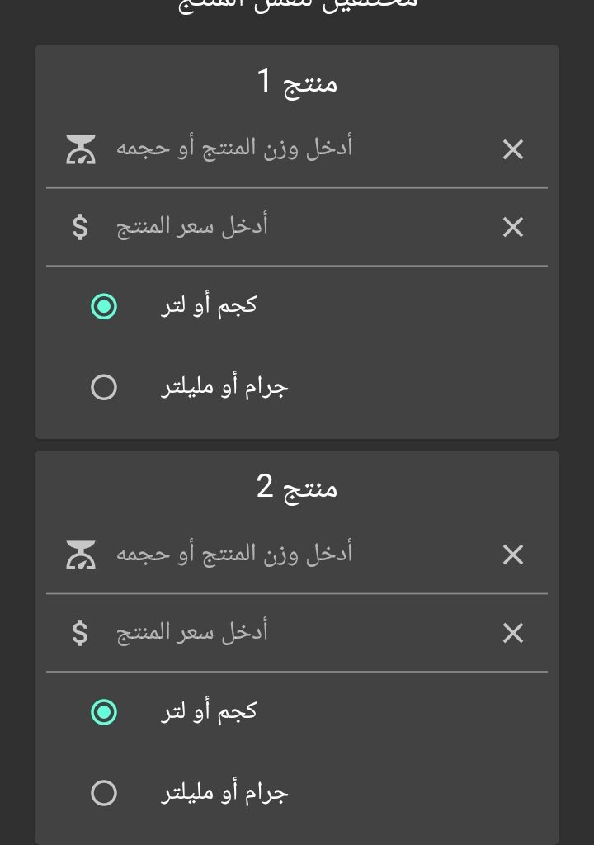Select كجم أو لتر radio for product 2
This screenshot has height=845, width=594.
point(104,712)
